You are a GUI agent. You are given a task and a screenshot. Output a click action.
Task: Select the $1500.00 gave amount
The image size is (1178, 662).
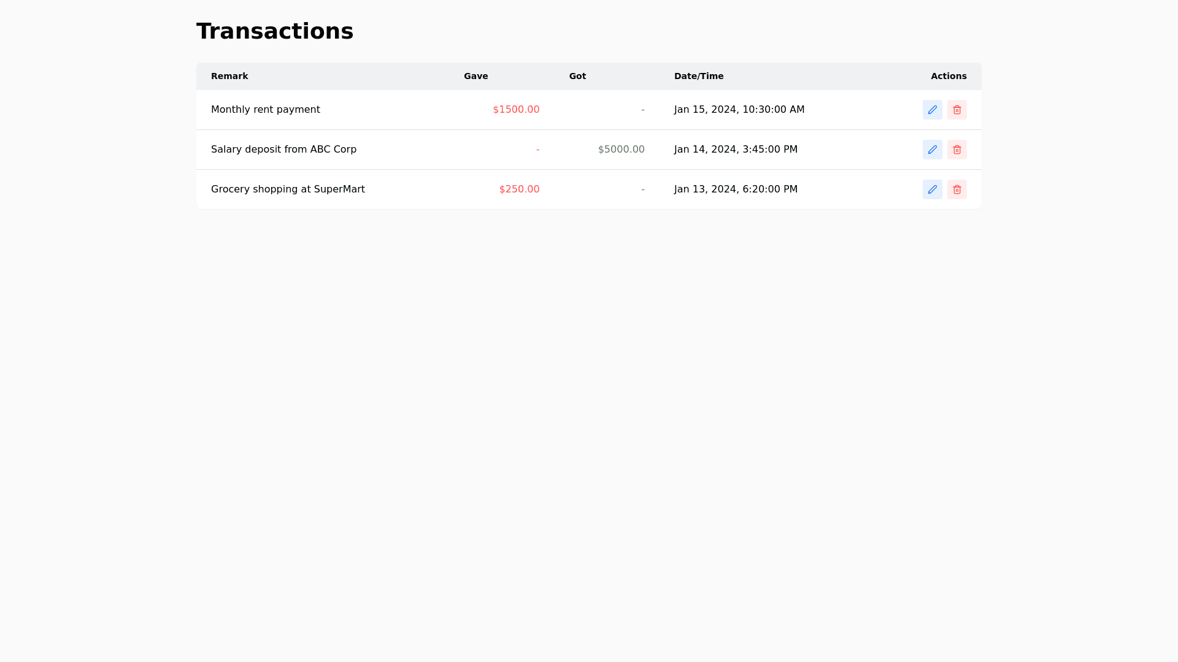click(516, 110)
